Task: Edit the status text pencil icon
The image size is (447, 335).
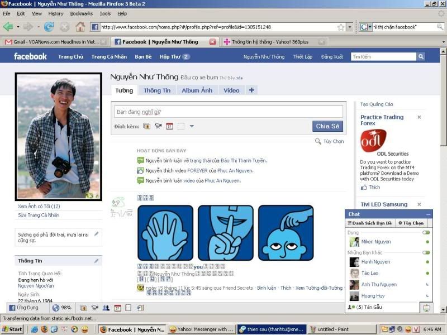Action: 96,234
